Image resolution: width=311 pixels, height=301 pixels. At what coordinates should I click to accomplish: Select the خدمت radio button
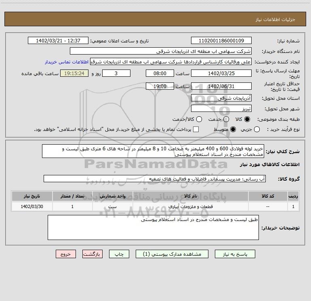(x=226, y=119)
